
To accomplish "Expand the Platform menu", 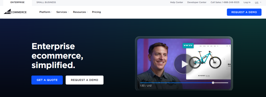I will coord(46,12).
